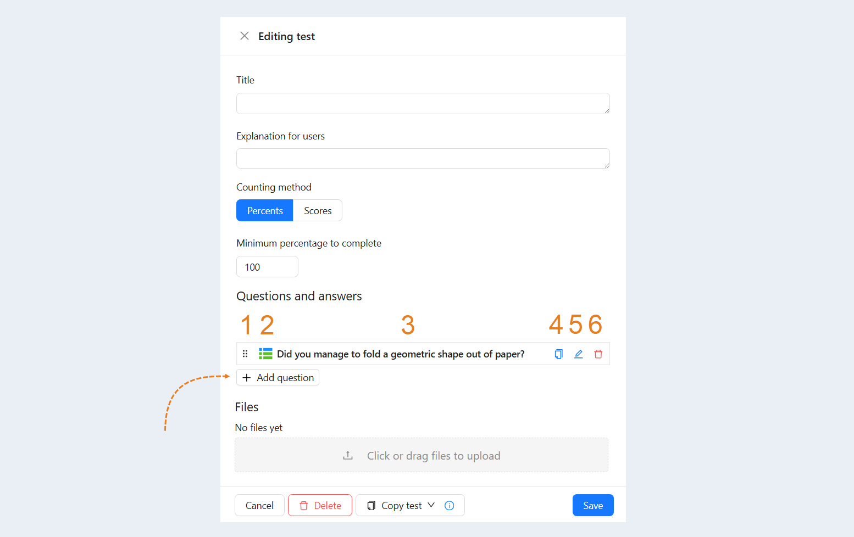The height and width of the screenshot is (537, 854).
Task: Click the info icon beside Copy test
Action: (x=450, y=506)
